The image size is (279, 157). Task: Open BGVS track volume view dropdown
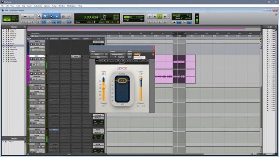(37, 48)
